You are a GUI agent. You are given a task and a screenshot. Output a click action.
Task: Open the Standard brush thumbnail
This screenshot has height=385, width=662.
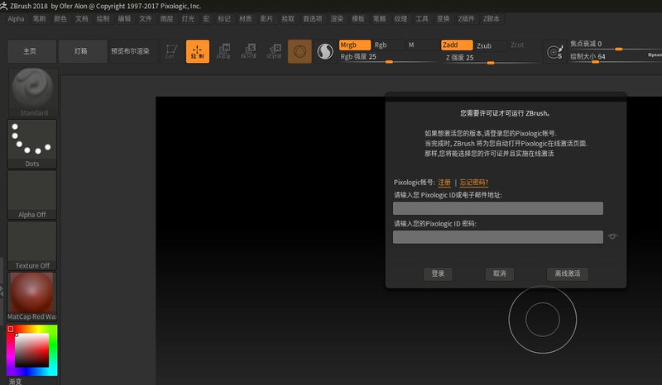tap(32, 93)
